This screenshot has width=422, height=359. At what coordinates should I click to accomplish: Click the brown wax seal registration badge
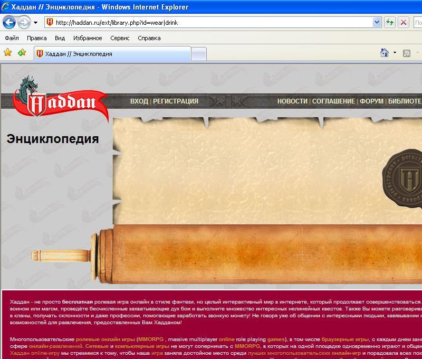click(x=402, y=178)
